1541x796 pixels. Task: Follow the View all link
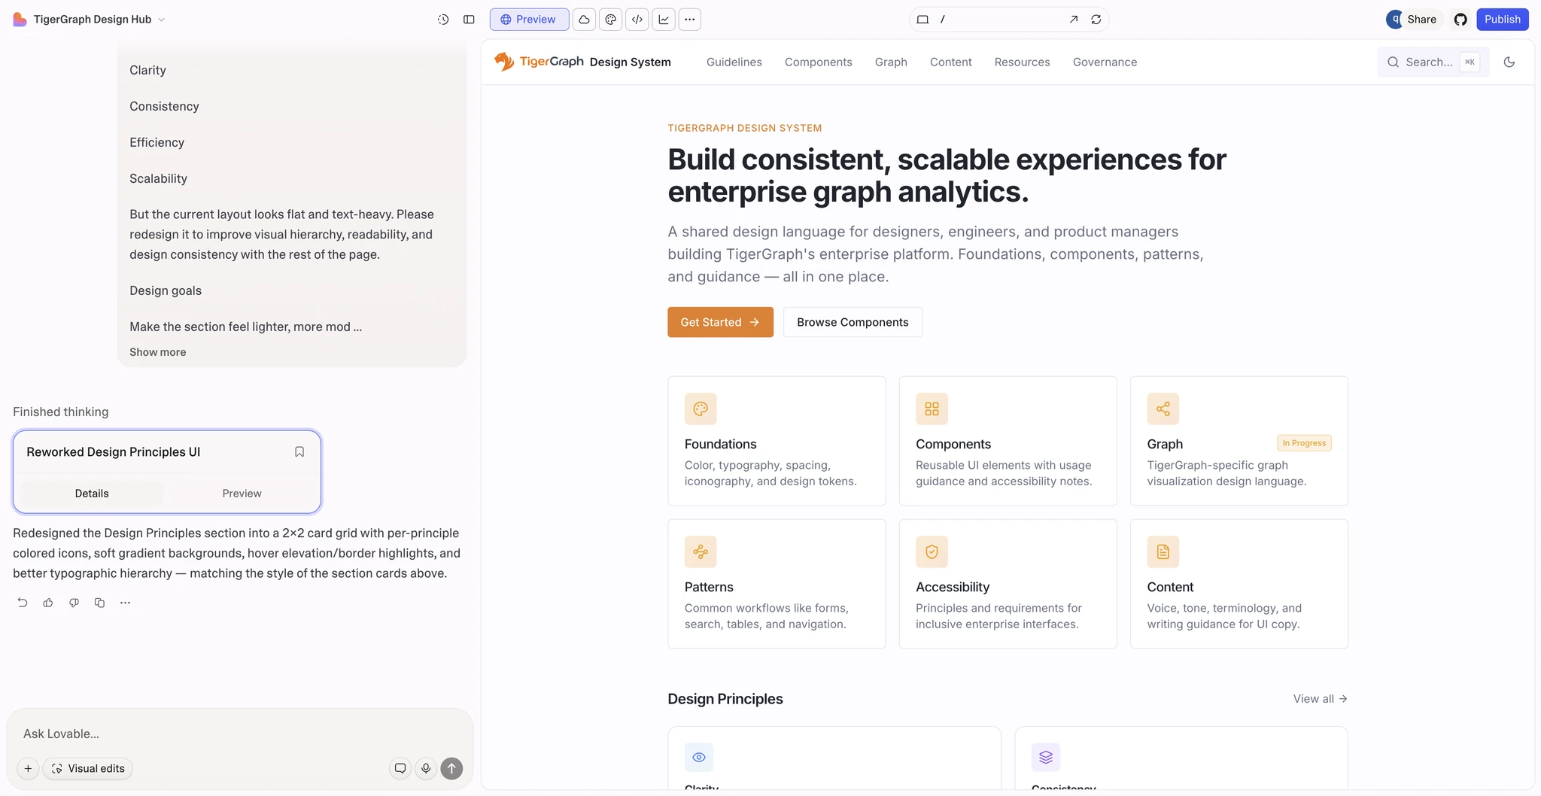(x=1320, y=699)
